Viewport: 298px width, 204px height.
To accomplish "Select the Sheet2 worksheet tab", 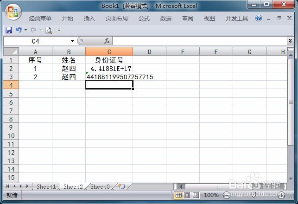I will click(73, 187).
